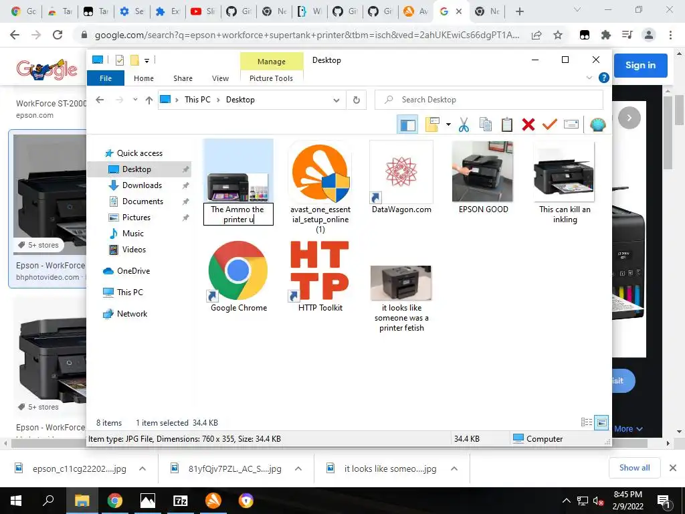The width and height of the screenshot is (685, 514).
Task: Select Network in navigation pane
Action: 132,314
